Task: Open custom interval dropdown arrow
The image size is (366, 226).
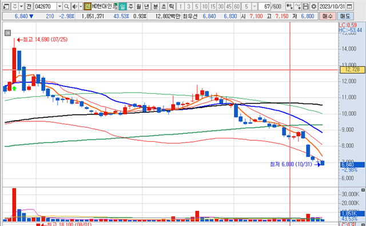Action: click(x=254, y=6)
